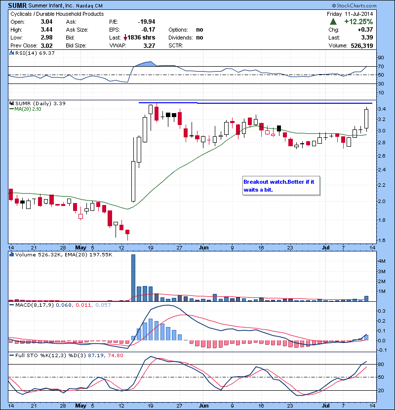Click the 80 label on the stochastic axis

pos(381,365)
